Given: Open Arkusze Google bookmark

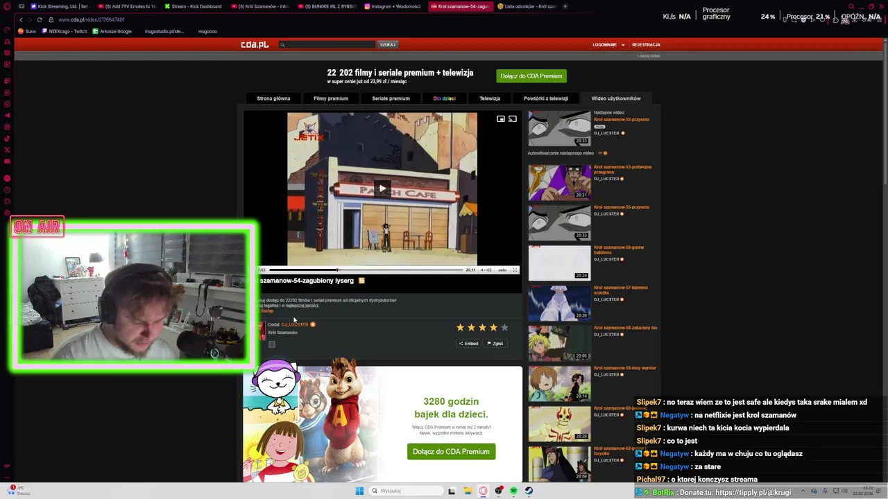Looking at the screenshot, I should click(112, 31).
